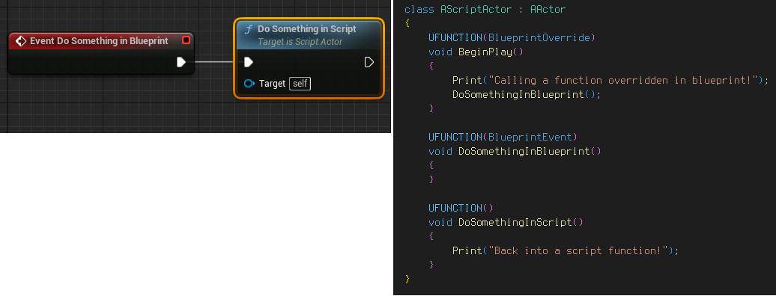Click the UFUNCTION(BlueprintEvent) line
The image size is (776, 296).
(503, 137)
